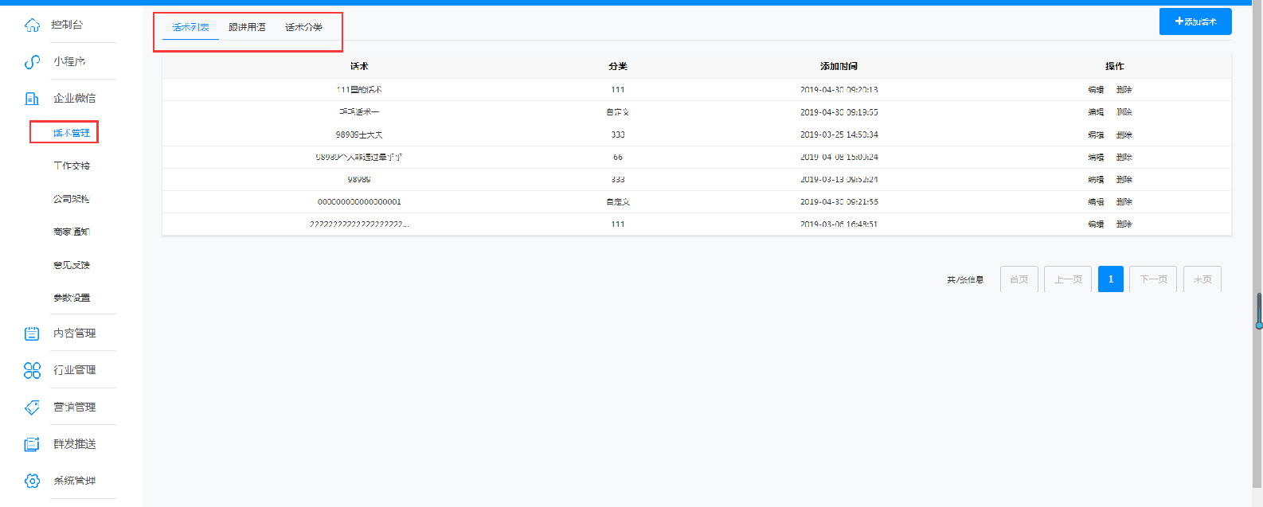Edit the row with category 66
This screenshot has width=1263, height=507.
(1096, 158)
